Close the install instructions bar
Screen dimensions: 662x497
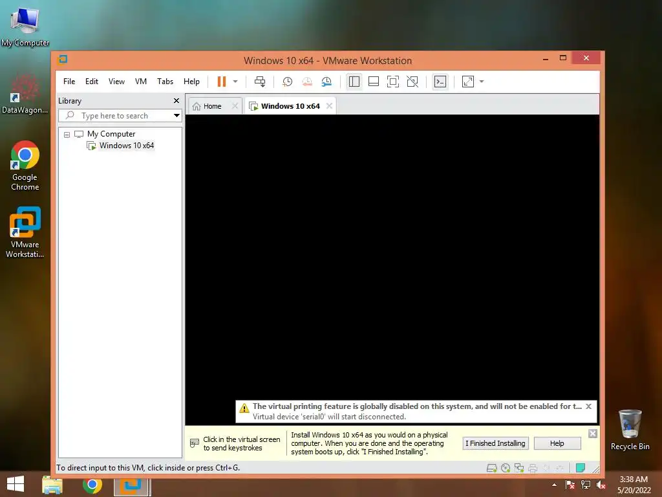point(593,434)
